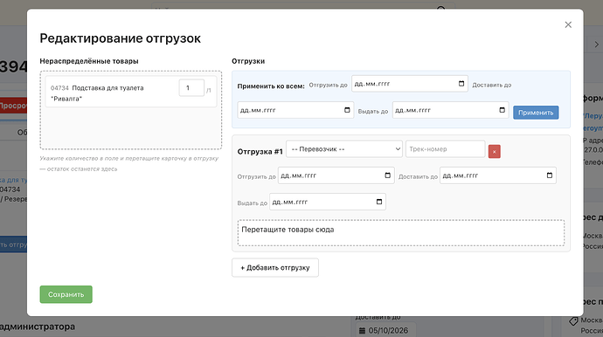This screenshot has width=603, height=337.
Task: Open calendar icon for Доставить до in Отгрузка #1
Action: point(550,175)
